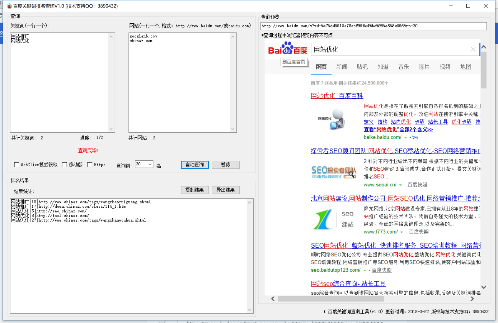The image size is (498, 323).
Task: Open dropdown arrow beside www.seoai.cn/
Action: 401,185
